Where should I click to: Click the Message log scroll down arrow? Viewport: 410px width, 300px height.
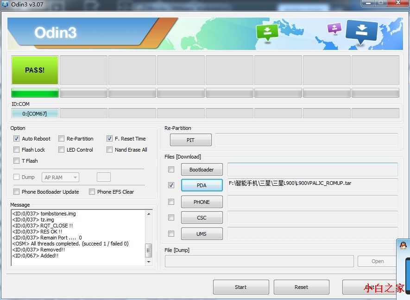pyautogui.click(x=149, y=262)
